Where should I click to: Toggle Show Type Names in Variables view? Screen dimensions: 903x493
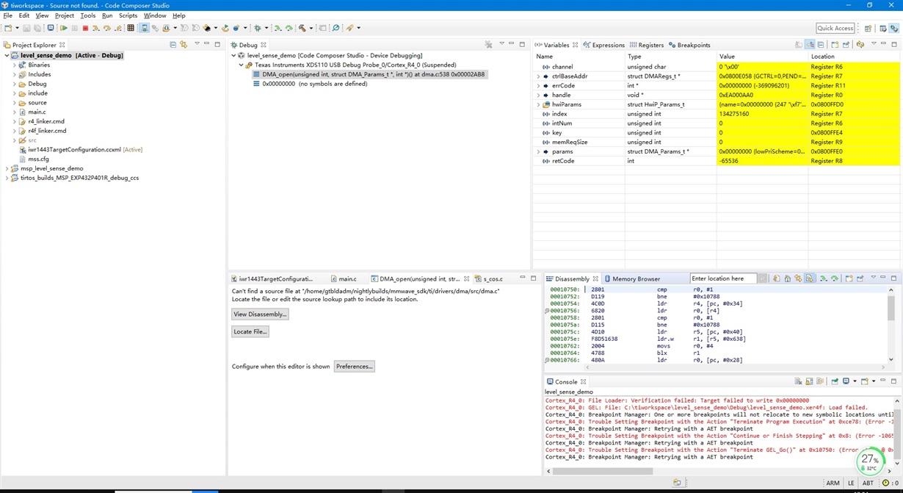pyautogui.click(x=799, y=45)
